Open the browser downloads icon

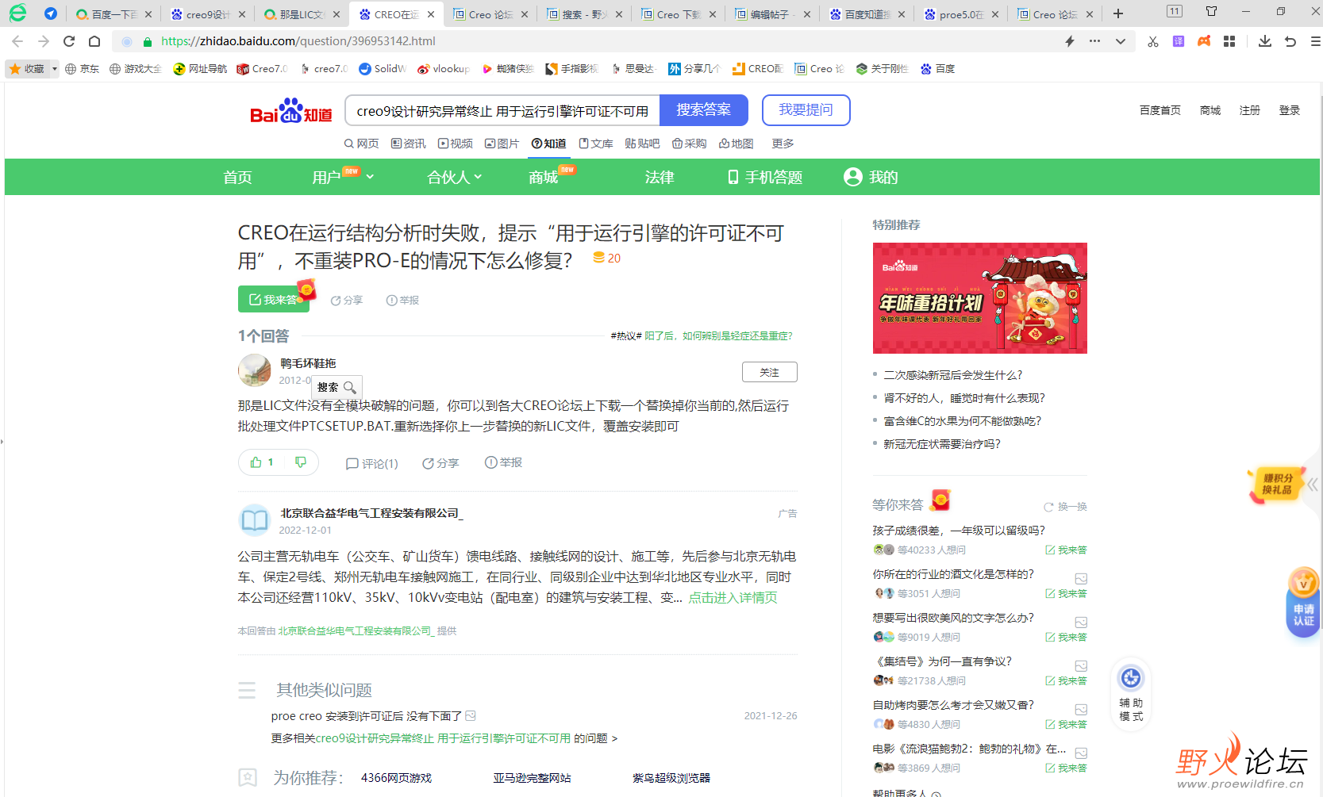[1265, 41]
